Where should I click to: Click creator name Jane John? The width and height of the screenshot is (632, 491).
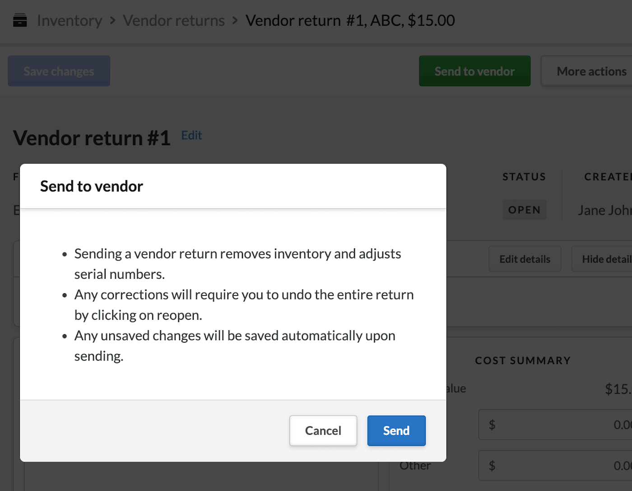point(605,210)
